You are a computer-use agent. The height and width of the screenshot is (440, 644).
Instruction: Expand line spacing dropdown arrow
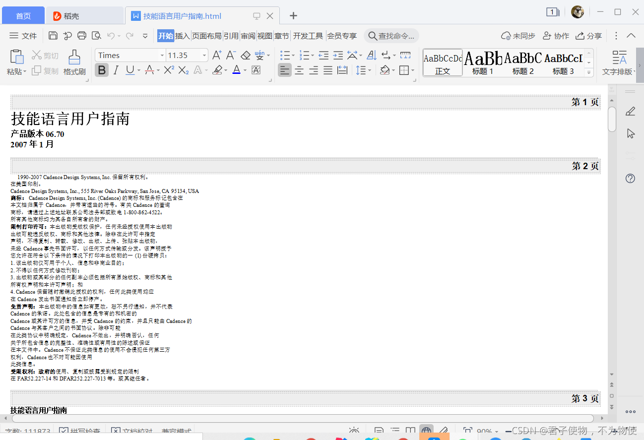click(370, 70)
